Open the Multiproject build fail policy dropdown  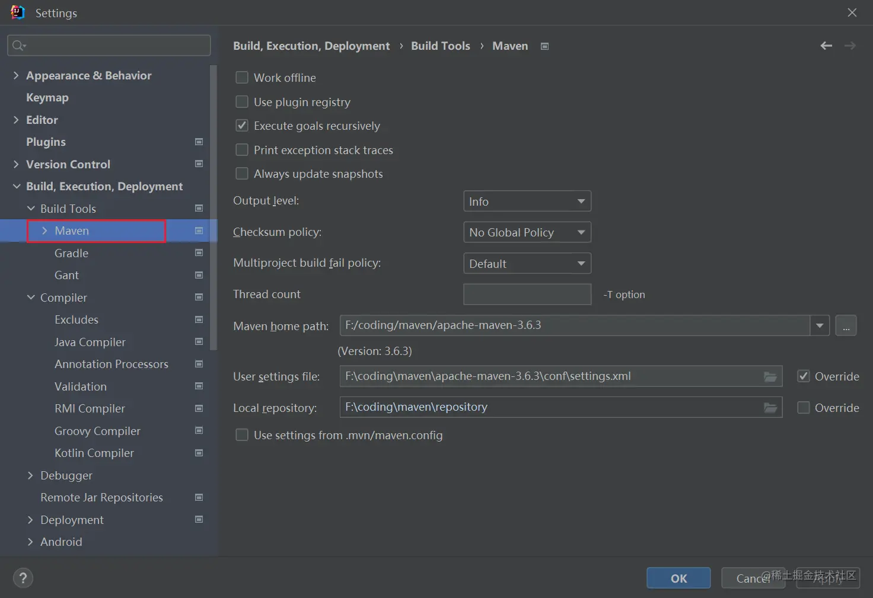click(527, 264)
